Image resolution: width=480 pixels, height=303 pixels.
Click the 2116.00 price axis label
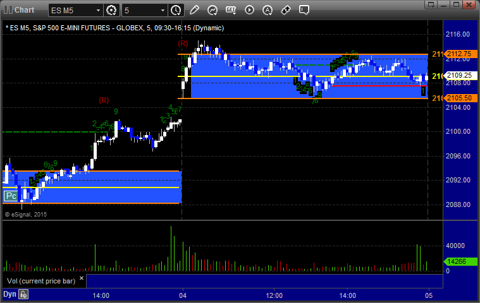(458, 34)
